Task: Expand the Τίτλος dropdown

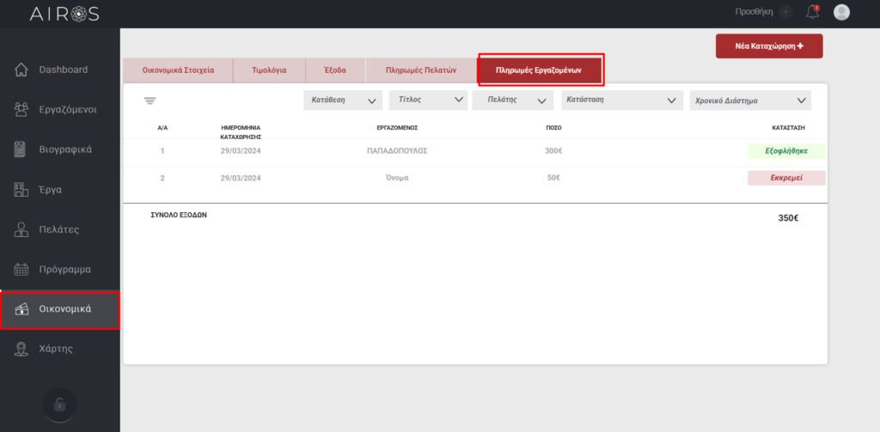Action: [x=427, y=100]
